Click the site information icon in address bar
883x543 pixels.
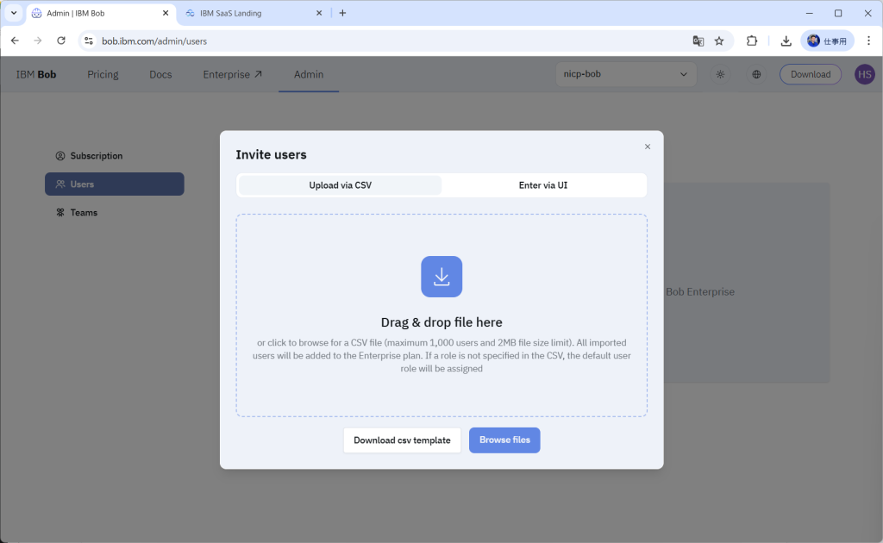click(89, 41)
